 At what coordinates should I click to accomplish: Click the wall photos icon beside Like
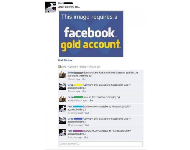60,67
